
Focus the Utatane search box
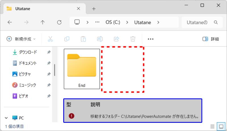pyautogui.click(x=202, y=22)
